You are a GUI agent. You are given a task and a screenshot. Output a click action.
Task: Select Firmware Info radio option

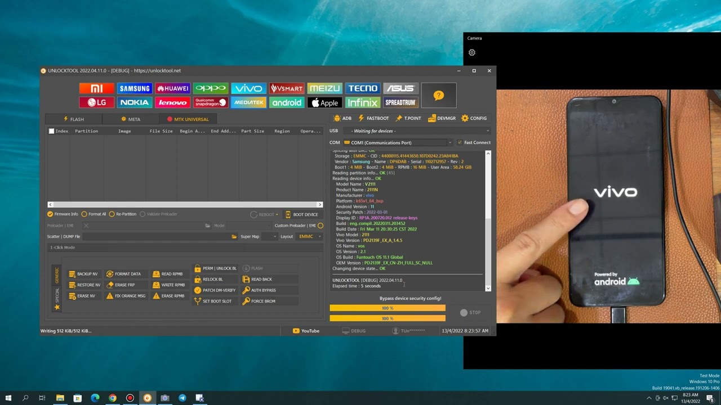pyautogui.click(x=63, y=214)
